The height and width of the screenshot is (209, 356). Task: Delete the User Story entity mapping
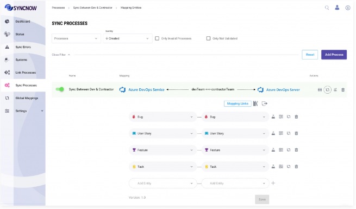(x=296, y=133)
